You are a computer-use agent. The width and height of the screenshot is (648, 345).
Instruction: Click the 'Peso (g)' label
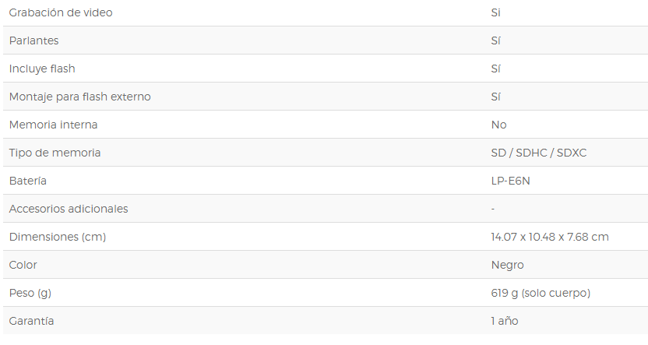coord(30,294)
